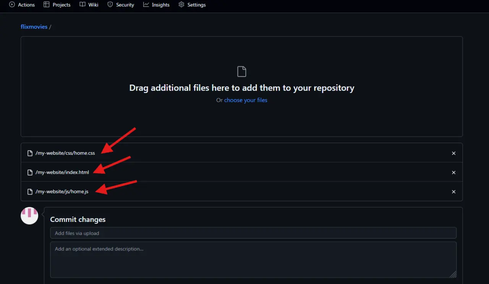Image resolution: width=489 pixels, height=284 pixels.
Task: Remove /my-website/css/home.css from upload
Action: 454,153
